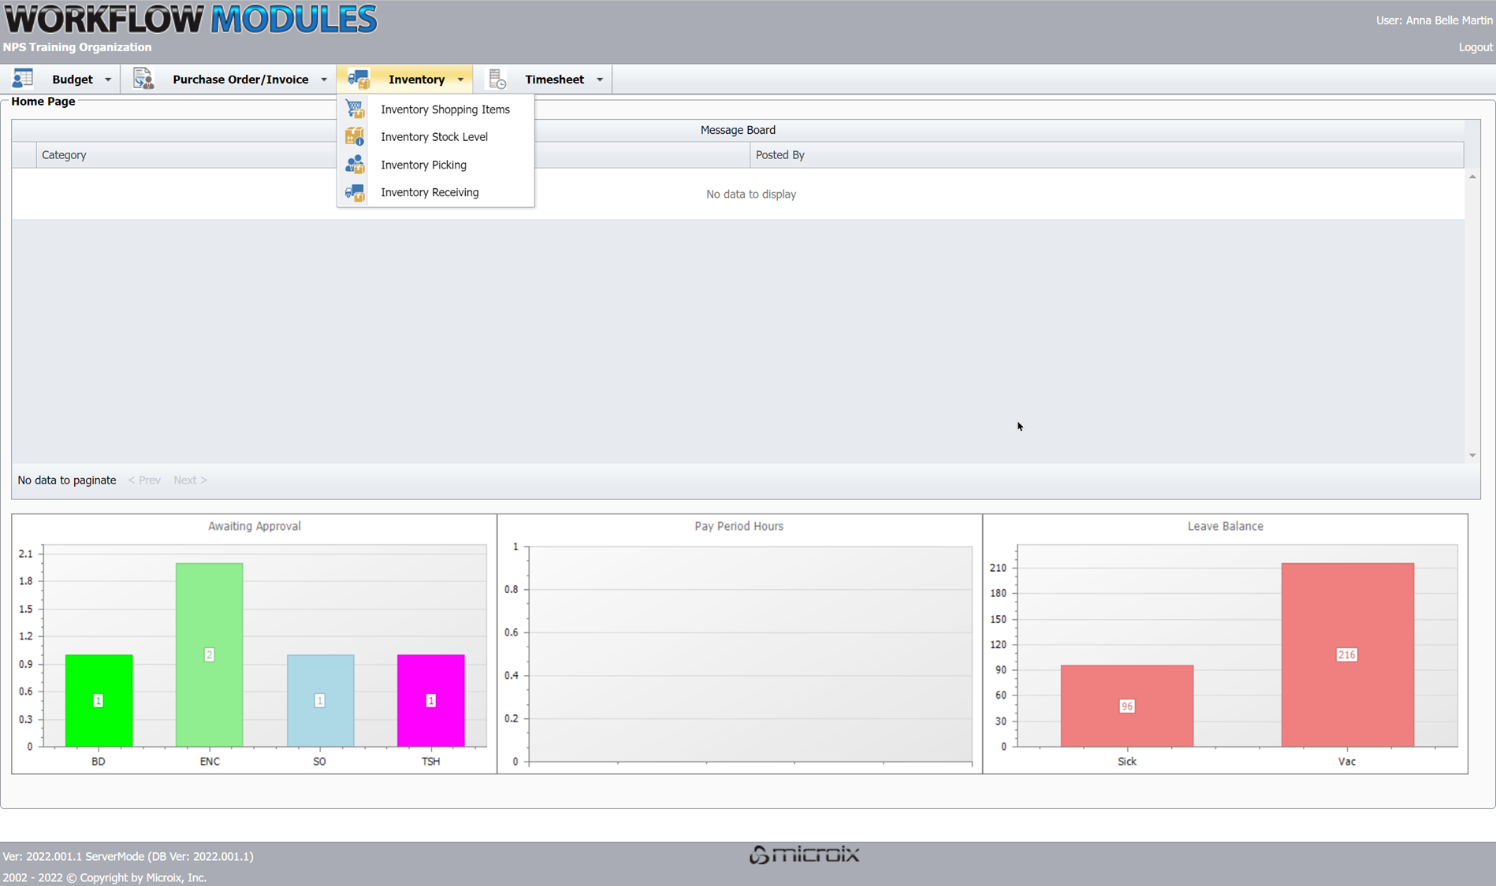Log out using the Logout link
The image size is (1496, 886).
1475,47
